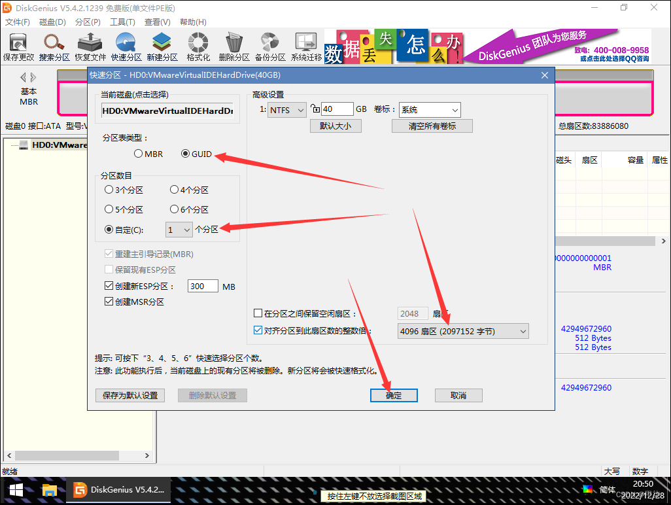This screenshot has width=671, height=505.
Task: Click the colorful tray icon in taskbar
Action: [588, 489]
